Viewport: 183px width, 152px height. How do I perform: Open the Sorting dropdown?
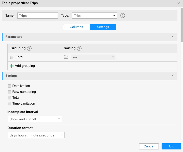93,57
